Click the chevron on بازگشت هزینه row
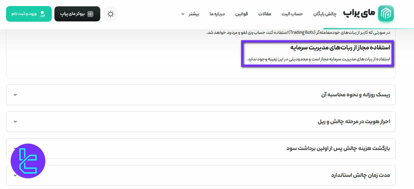Image resolution: width=414 pixels, height=189 pixels. (x=15, y=148)
